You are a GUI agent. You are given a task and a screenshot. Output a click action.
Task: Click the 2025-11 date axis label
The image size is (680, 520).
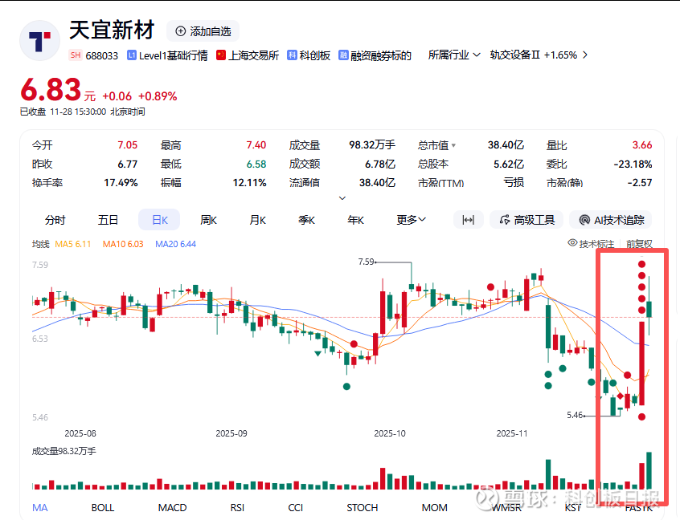pyautogui.click(x=512, y=433)
